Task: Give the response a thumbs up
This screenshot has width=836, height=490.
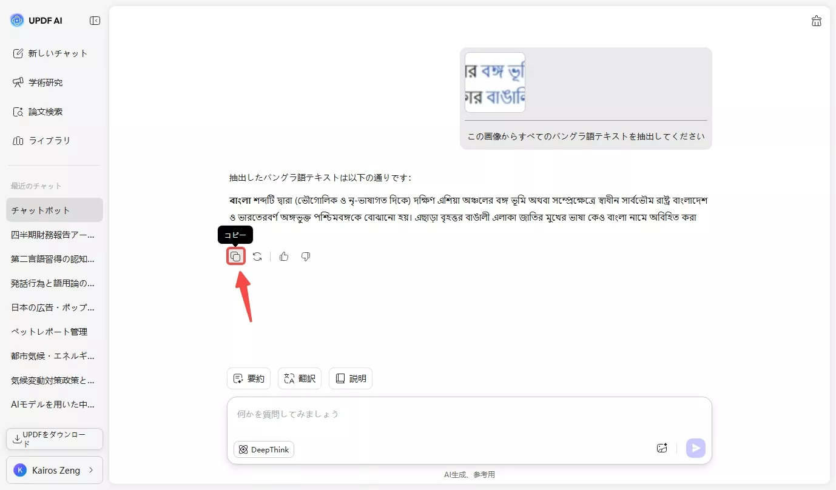Action: click(x=284, y=257)
